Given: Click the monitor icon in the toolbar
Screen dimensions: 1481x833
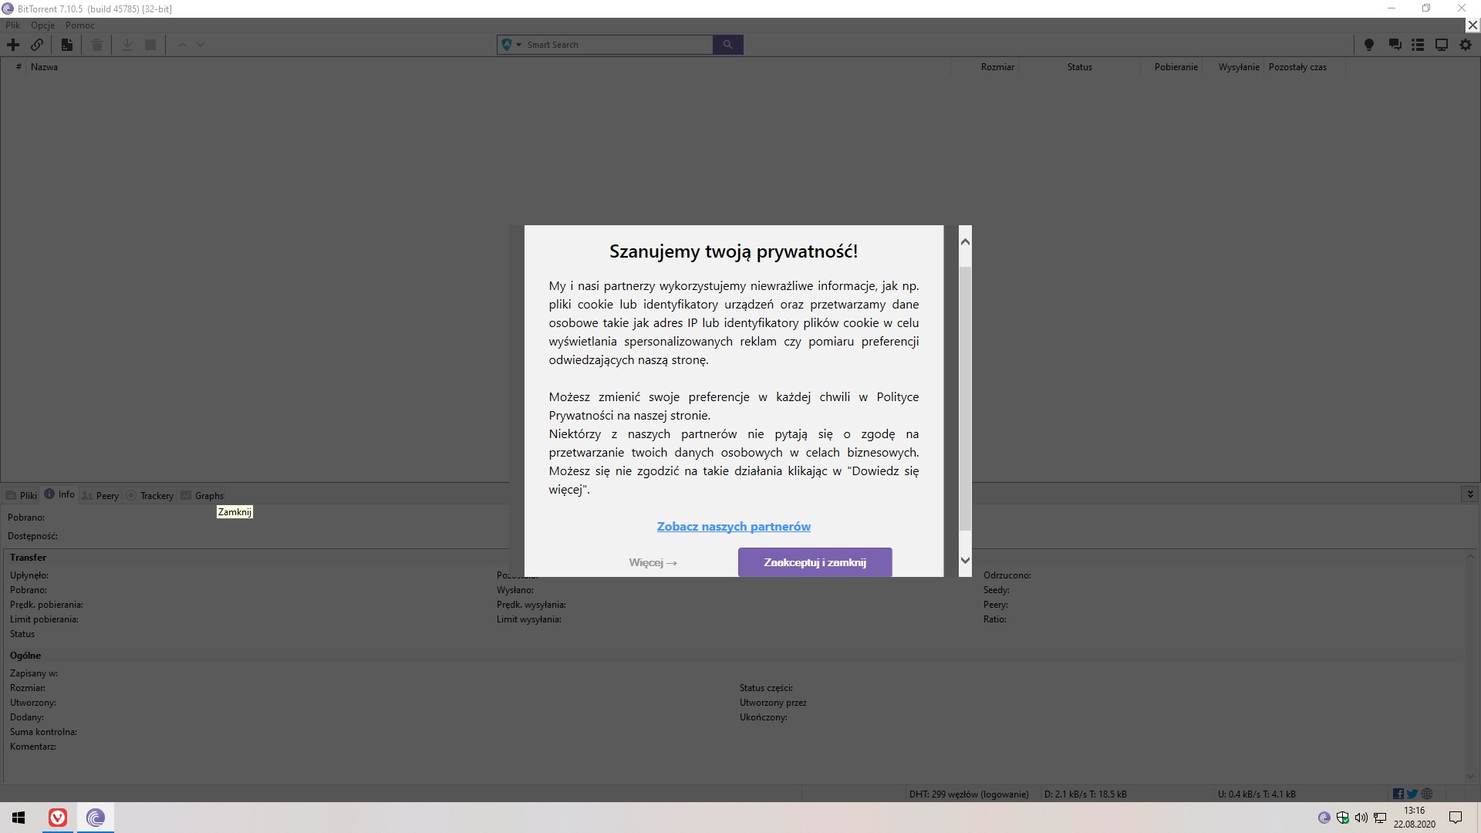Looking at the screenshot, I should [1441, 45].
